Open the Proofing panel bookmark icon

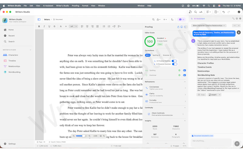[182, 27]
